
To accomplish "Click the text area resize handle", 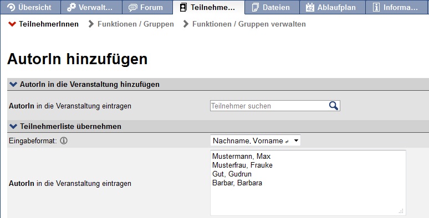I will (401, 211).
